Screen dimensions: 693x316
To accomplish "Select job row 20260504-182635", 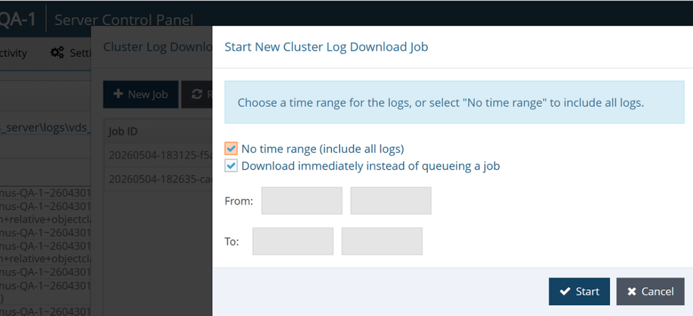I will [x=157, y=178].
